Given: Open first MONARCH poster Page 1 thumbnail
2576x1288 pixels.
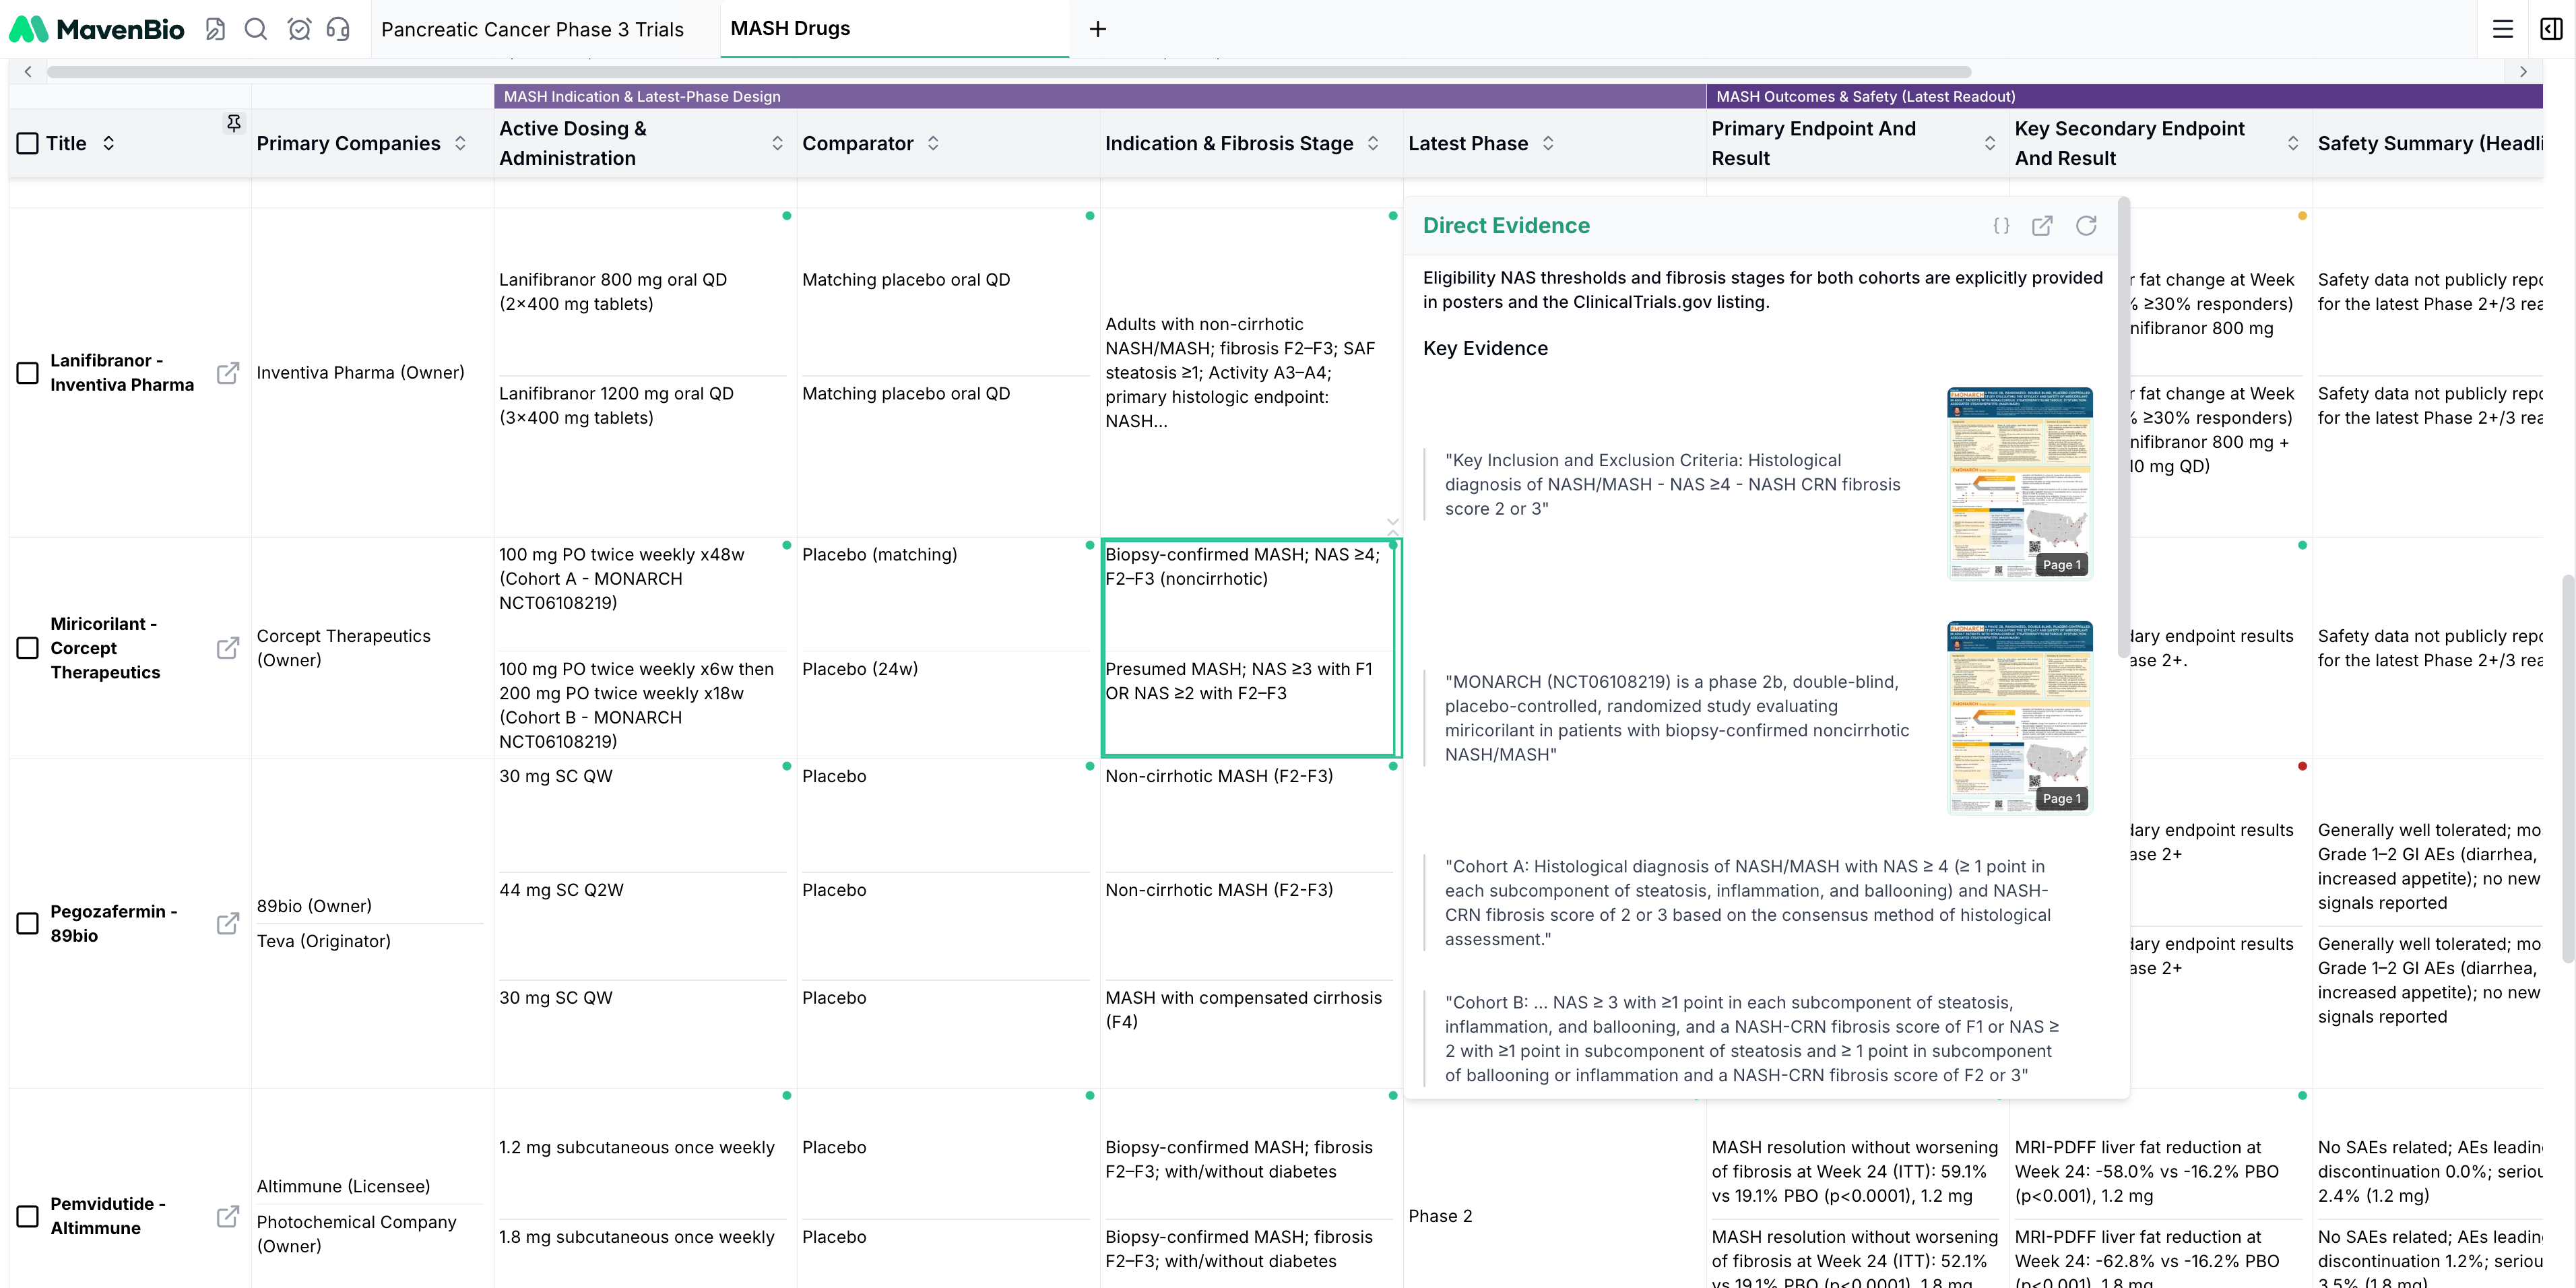Looking at the screenshot, I should pos(2019,483).
